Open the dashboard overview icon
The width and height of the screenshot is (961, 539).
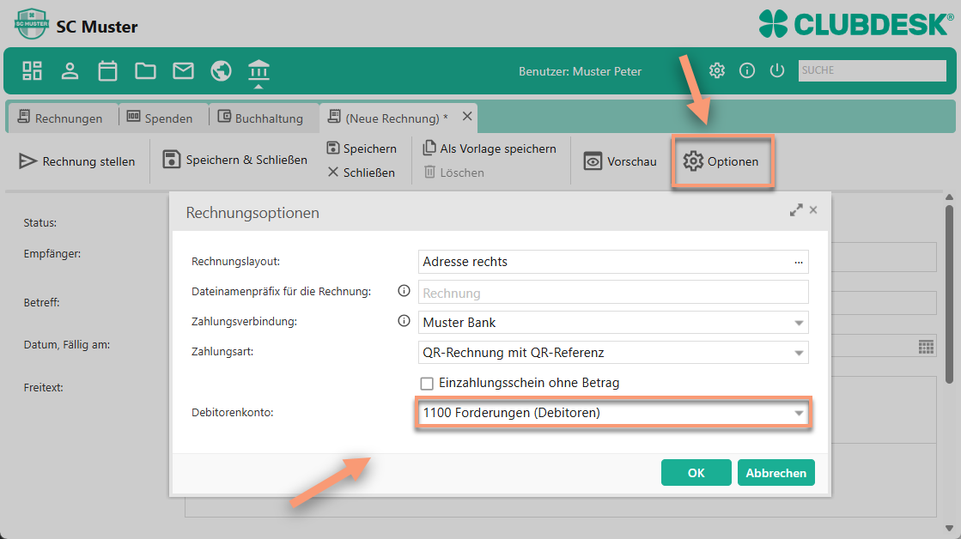click(x=32, y=71)
